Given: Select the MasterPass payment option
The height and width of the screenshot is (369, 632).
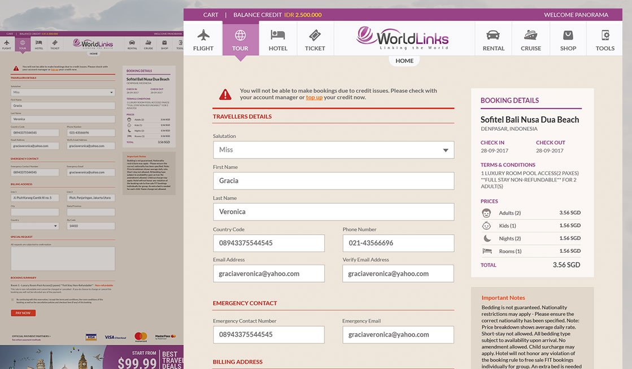Looking at the screenshot, I should pos(165,337).
